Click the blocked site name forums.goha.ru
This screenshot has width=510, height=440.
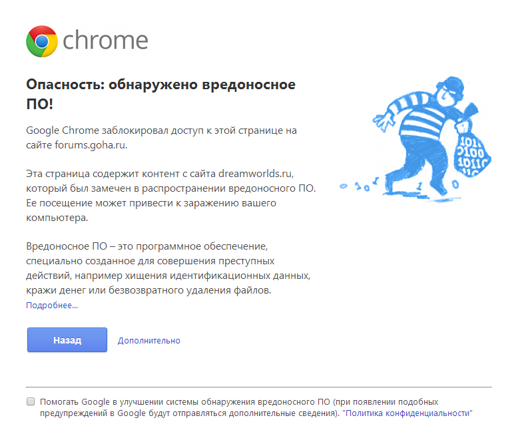point(90,145)
